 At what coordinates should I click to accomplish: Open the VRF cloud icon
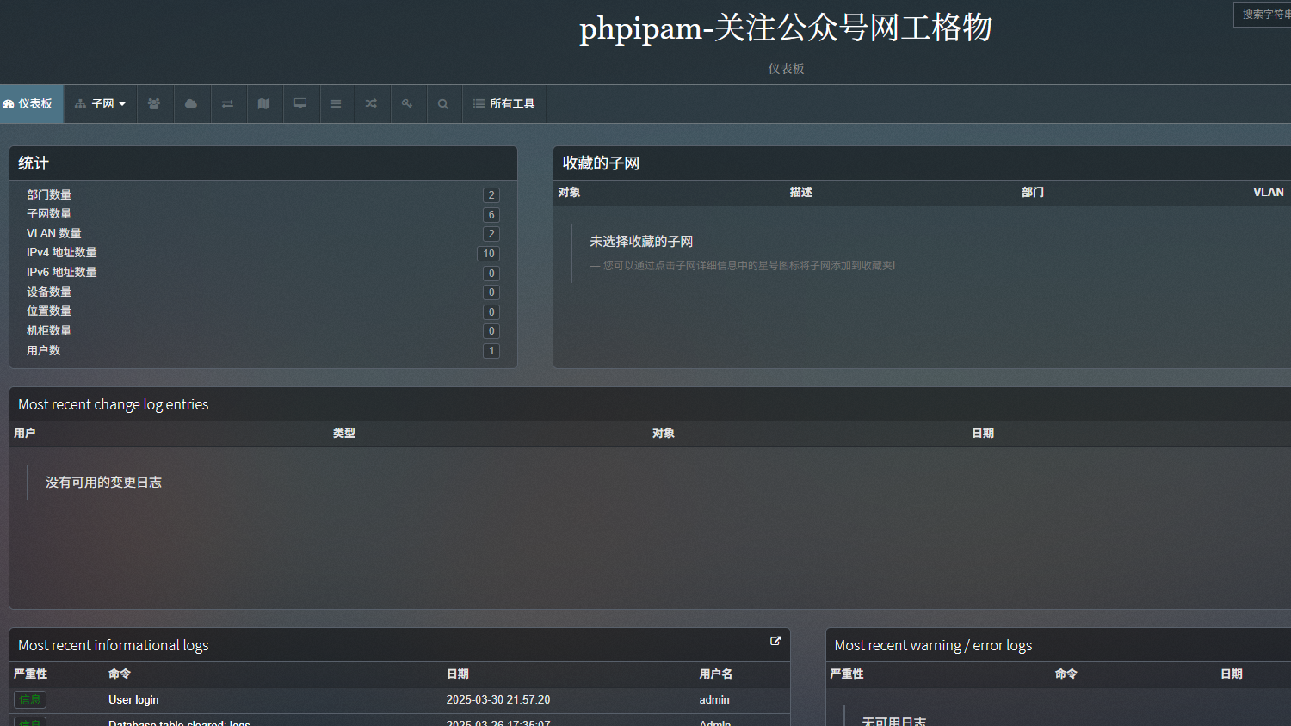point(189,103)
